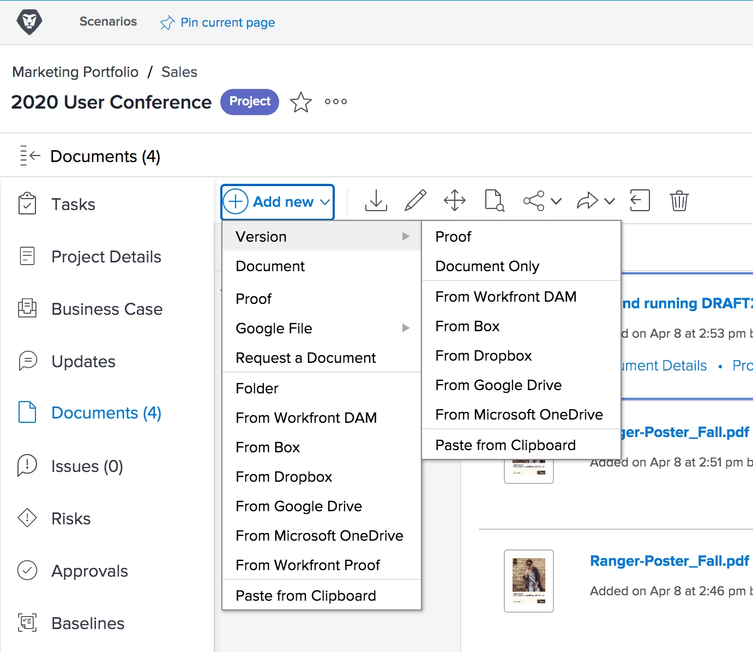Click the Workfront lion logo
The image size is (753, 652).
point(29,22)
